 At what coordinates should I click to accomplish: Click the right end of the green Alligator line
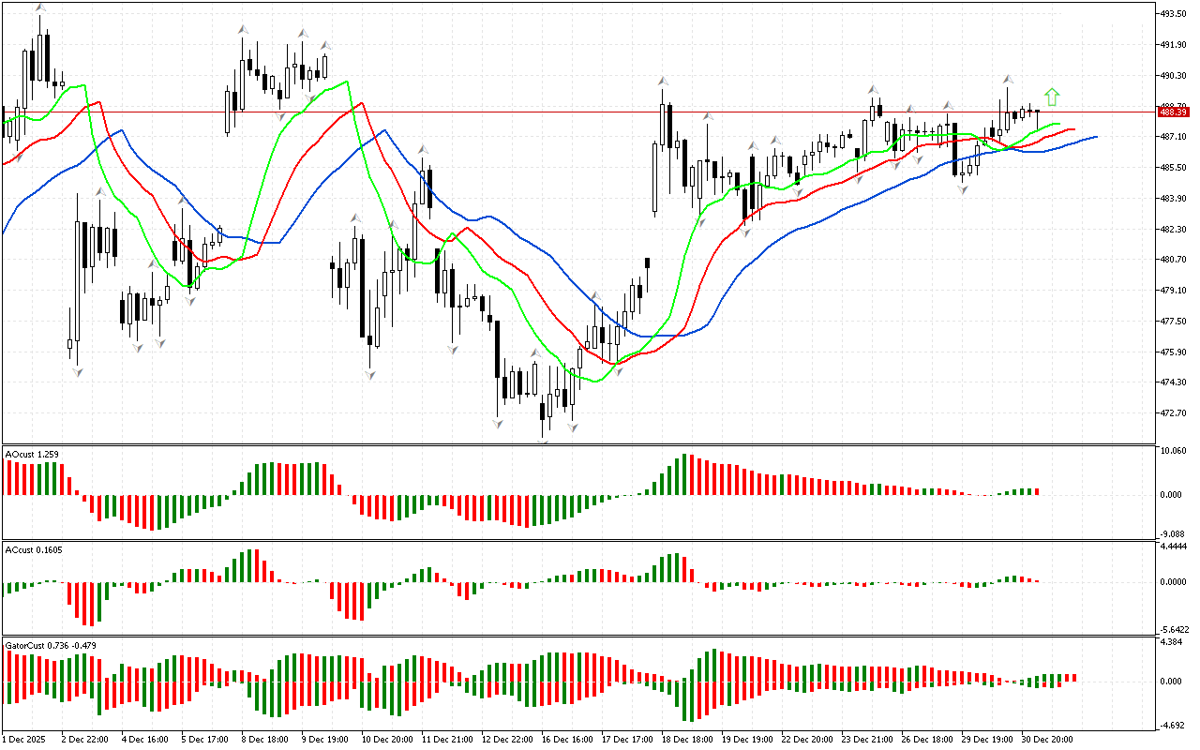point(1058,124)
